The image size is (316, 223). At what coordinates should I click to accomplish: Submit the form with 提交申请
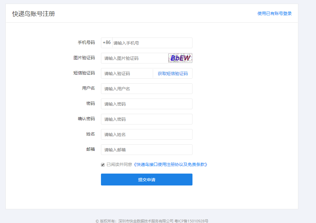click(x=147, y=180)
